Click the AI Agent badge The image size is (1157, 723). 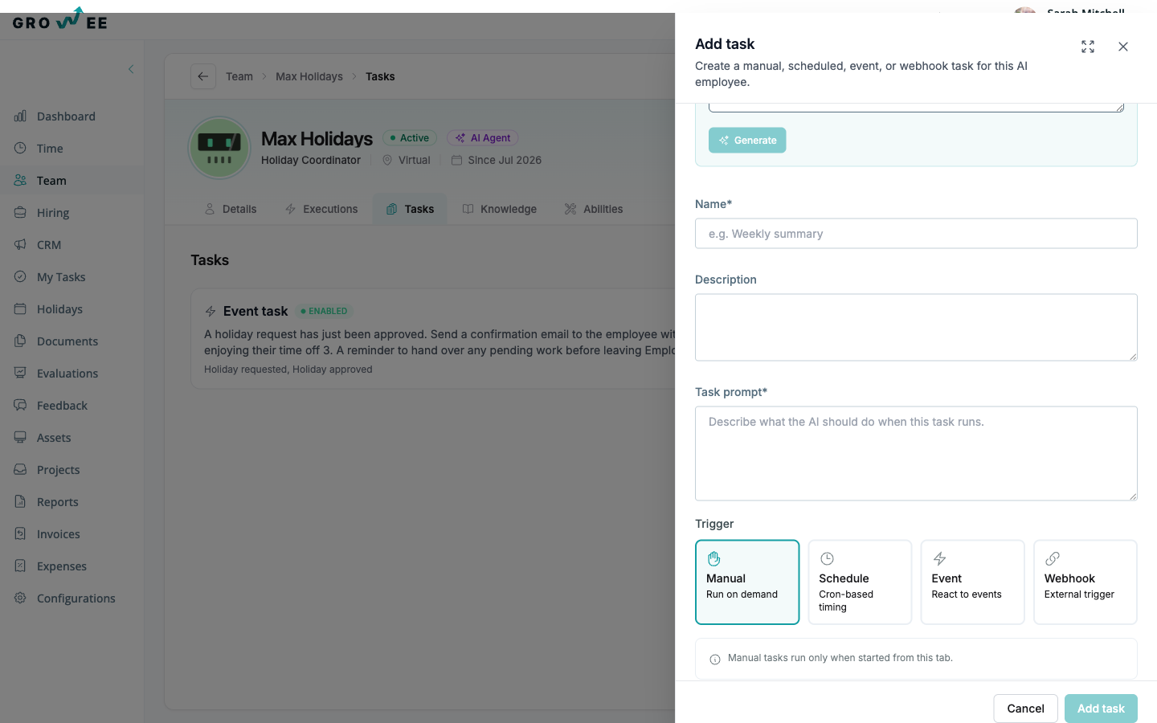click(483, 138)
